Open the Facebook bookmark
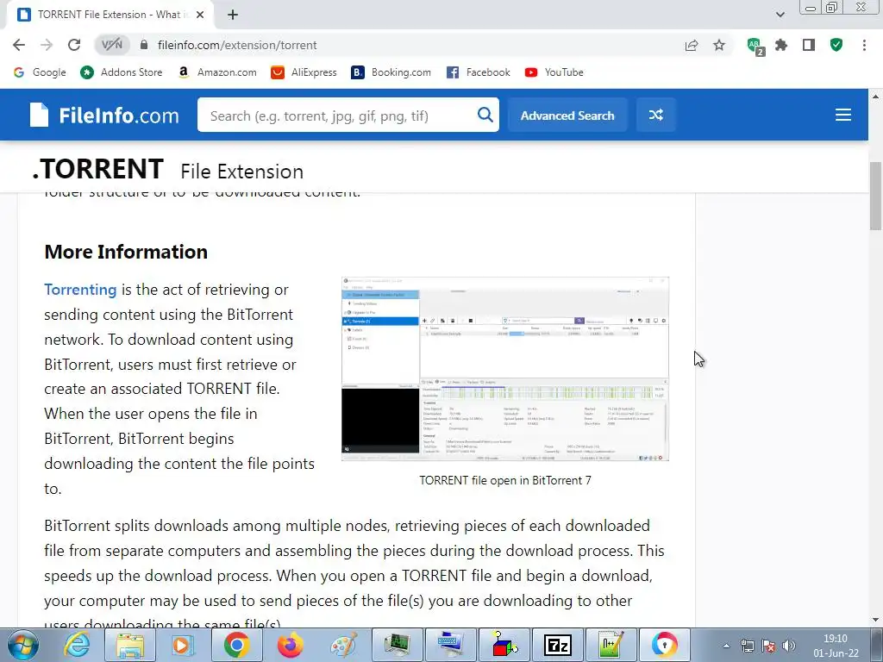883x662 pixels. click(478, 72)
